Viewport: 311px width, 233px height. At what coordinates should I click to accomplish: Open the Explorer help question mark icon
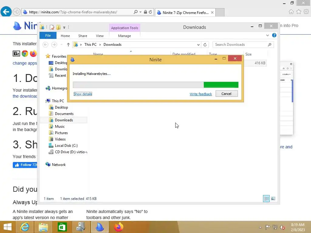click(274, 35)
